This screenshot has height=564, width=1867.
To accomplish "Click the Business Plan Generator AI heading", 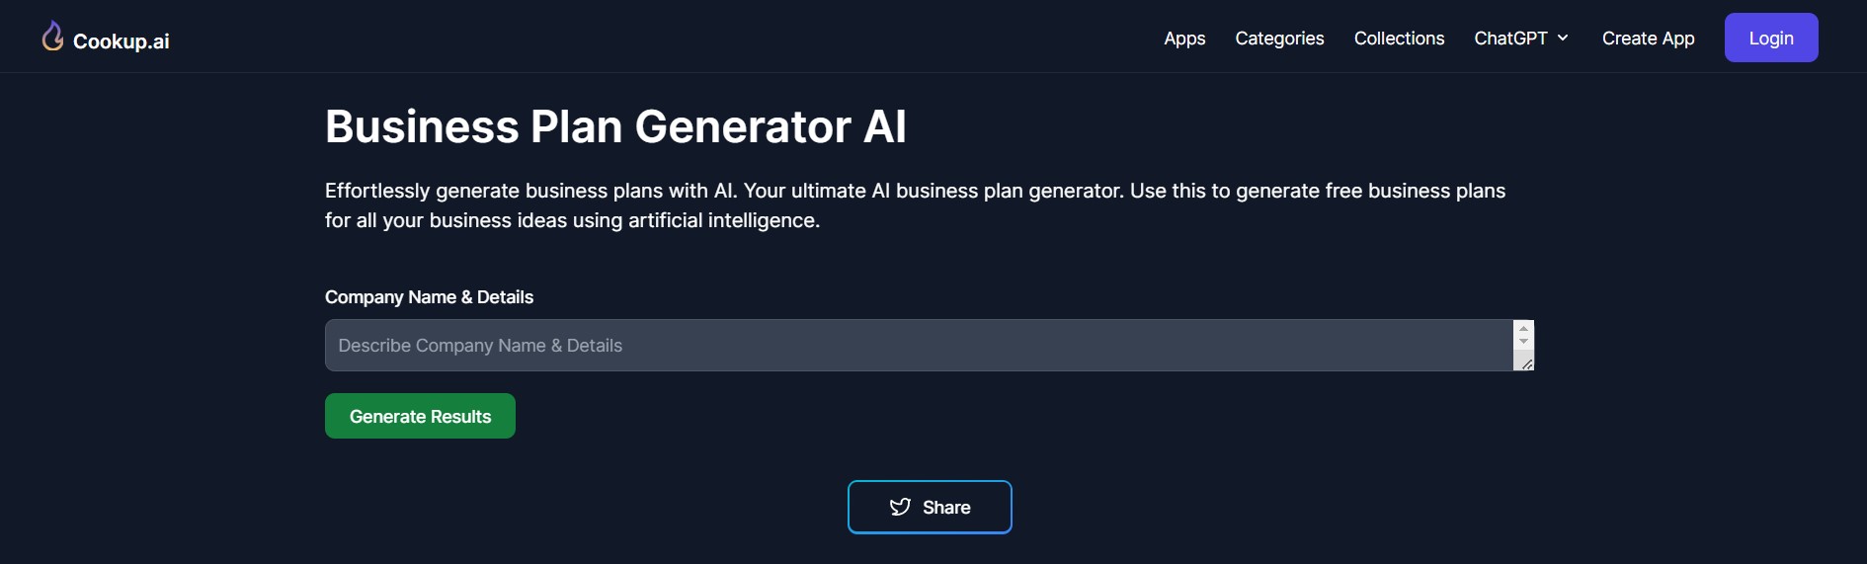I will click(615, 126).
